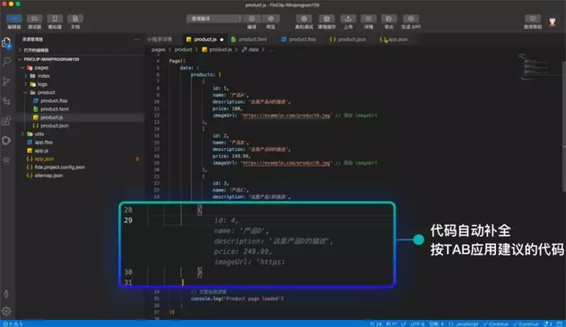Click the 上传 upload icon

tap(348, 19)
